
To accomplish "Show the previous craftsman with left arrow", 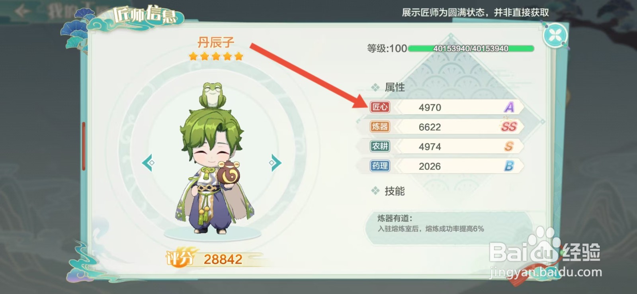I will pos(149,163).
